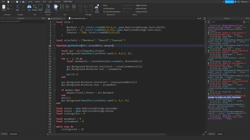Open the Play button dropdown arrow
This screenshot has height=140, width=250.
point(56,12)
